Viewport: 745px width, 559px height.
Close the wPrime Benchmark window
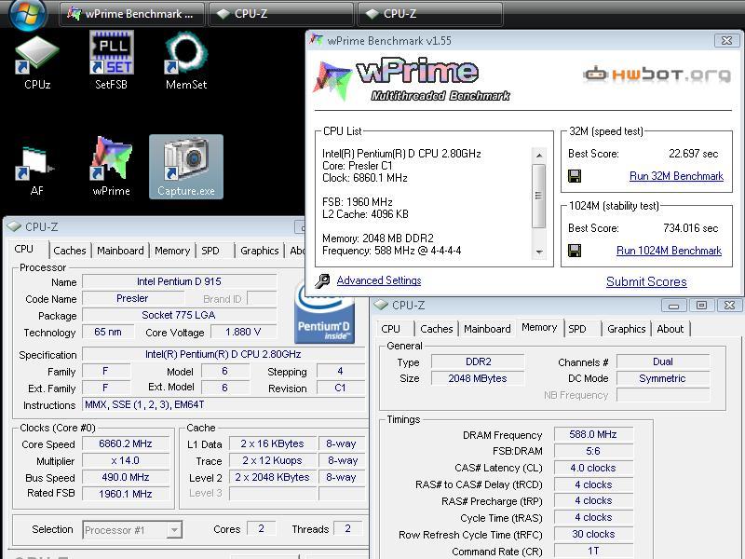[x=726, y=40]
